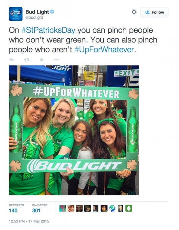The image size is (179, 230).
Task: Click the first favoriter avatar thumbnail
Action: [63, 208]
